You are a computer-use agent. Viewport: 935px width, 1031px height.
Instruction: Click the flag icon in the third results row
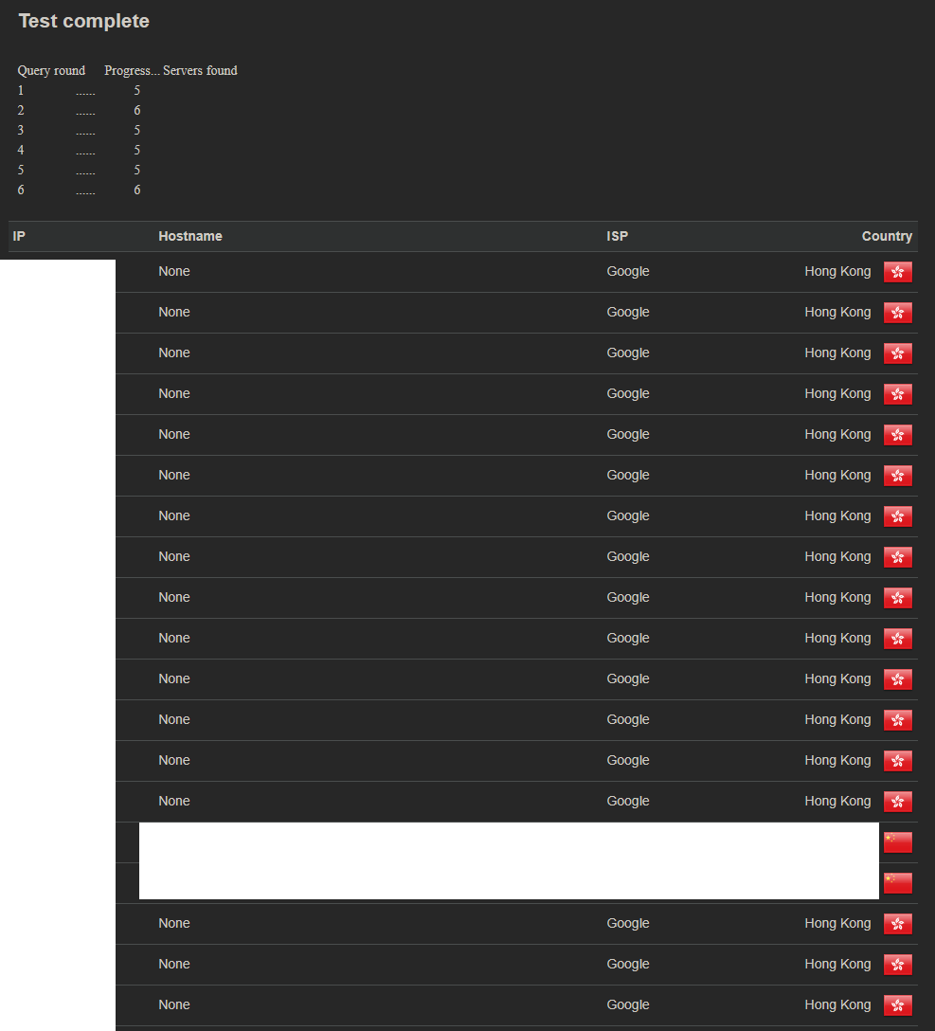(x=897, y=353)
